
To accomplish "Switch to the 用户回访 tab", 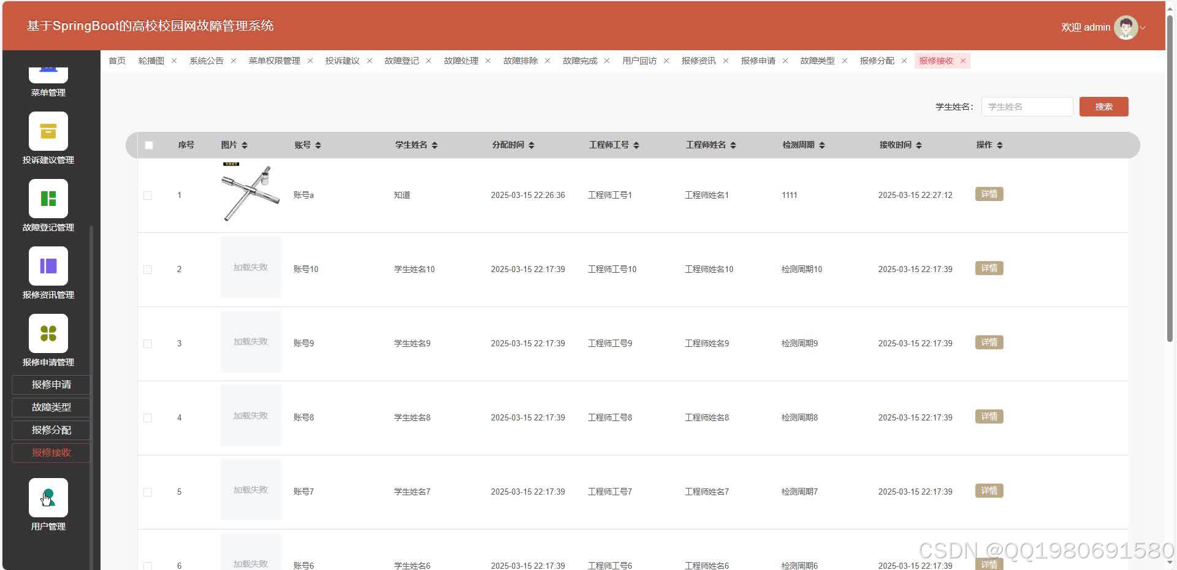I will click(x=639, y=61).
